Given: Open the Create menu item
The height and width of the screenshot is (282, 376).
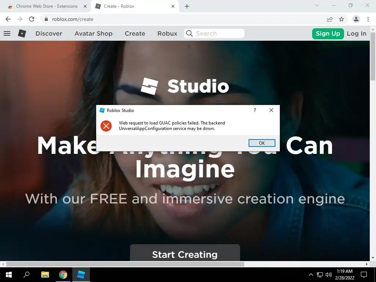Looking at the screenshot, I should tap(135, 33).
